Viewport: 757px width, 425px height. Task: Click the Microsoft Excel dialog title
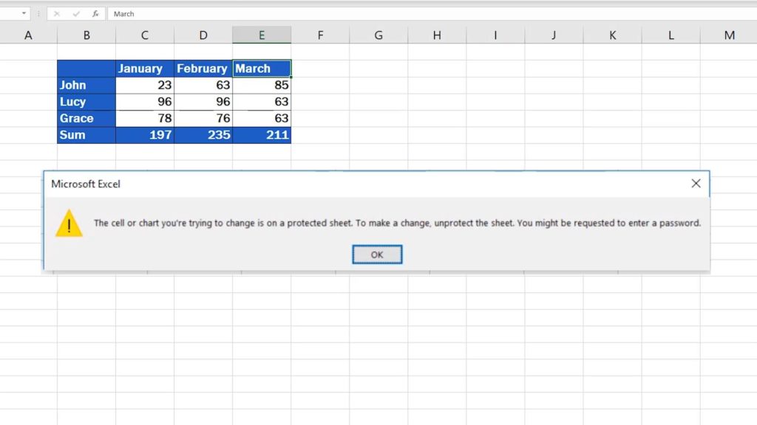(x=86, y=184)
